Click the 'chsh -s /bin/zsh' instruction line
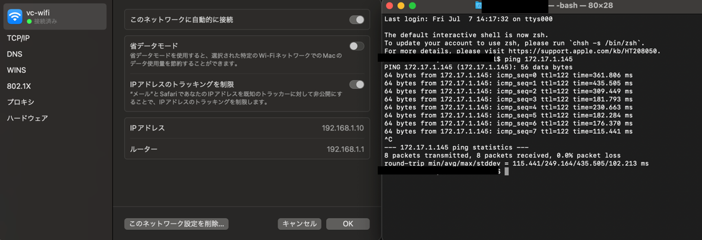 click(514, 43)
